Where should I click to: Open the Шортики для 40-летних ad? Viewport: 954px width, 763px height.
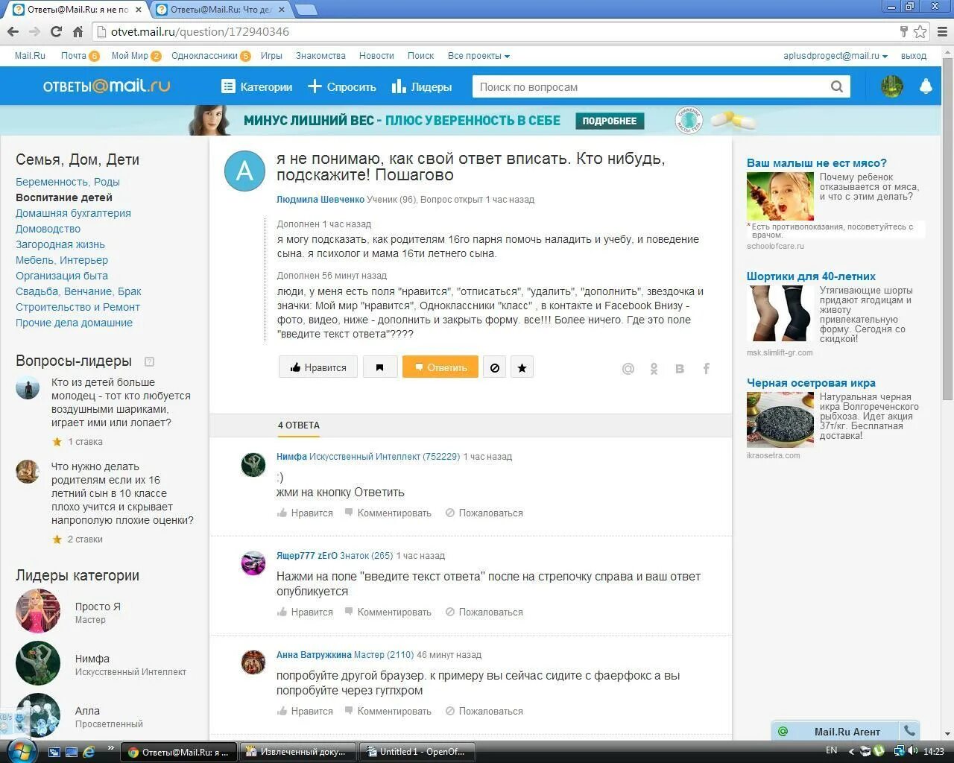coord(811,276)
